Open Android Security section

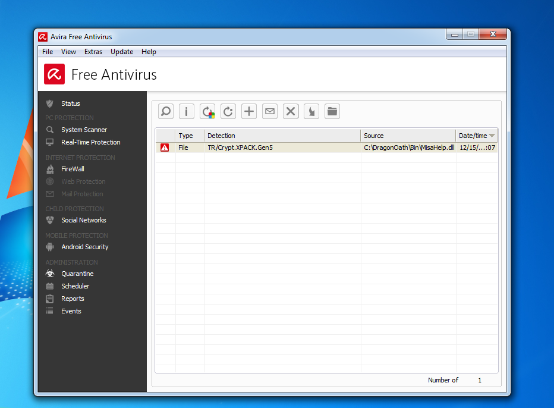(x=85, y=247)
